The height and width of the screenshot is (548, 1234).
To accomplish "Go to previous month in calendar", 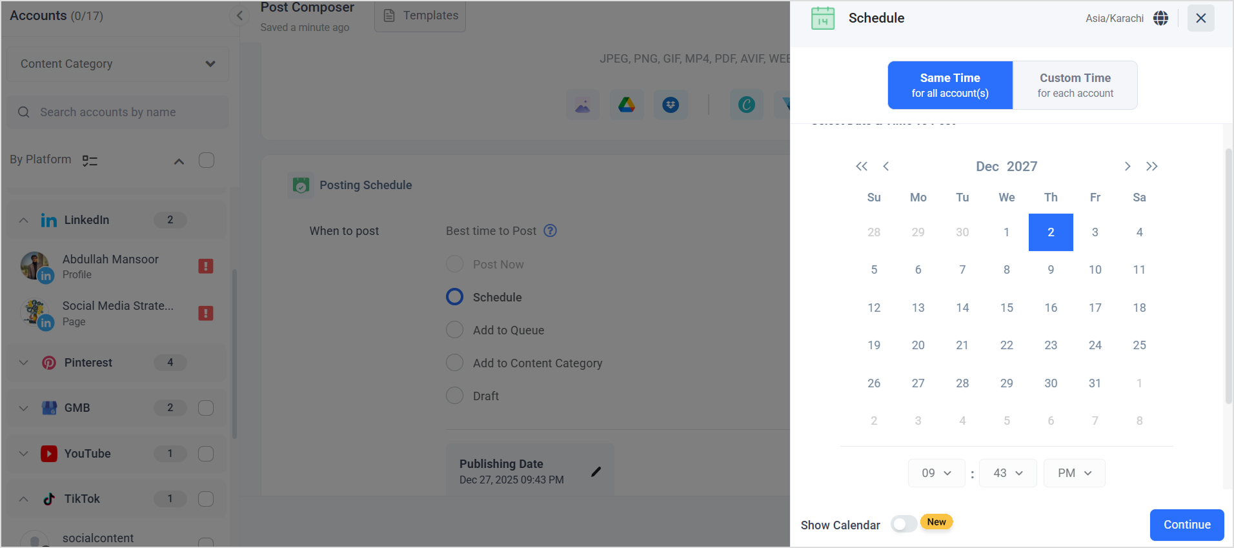I will (886, 167).
